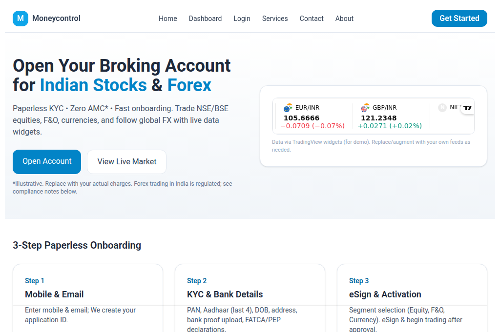
Task: Click the Step 3 eSign & Activation card
Action: click(x=412, y=297)
